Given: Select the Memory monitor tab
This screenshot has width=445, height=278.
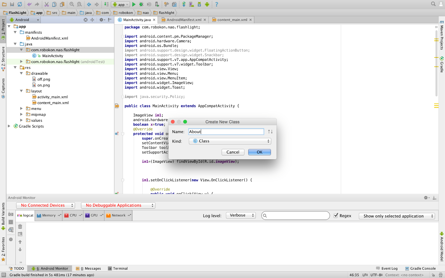Looking at the screenshot, I should [x=49, y=215].
